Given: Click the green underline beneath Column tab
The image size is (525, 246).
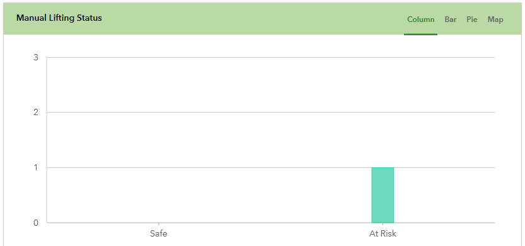Looking at the screenshot, I should click(x=420, y=34).
